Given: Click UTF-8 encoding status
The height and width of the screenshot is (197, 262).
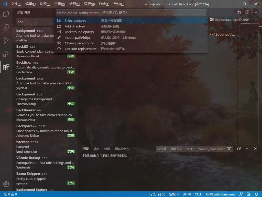Looking at the screenshot, I should click(187, 194).
